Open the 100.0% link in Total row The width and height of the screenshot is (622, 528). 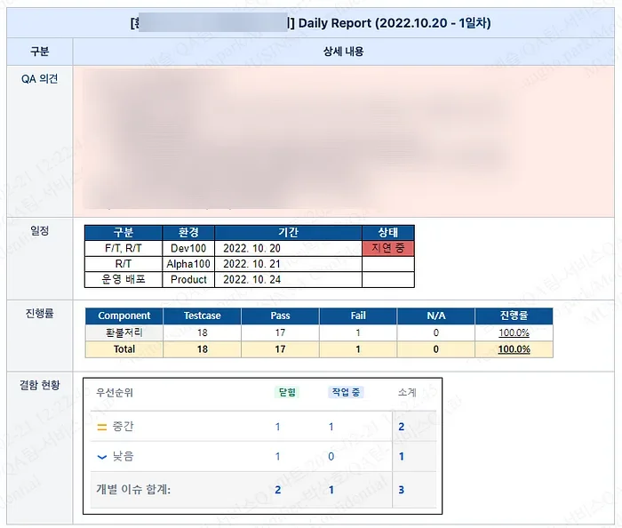514,349
